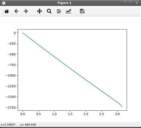Click the y-axis tick label '0'
This screenshot has width=141, height=128.
click(15, 33)
